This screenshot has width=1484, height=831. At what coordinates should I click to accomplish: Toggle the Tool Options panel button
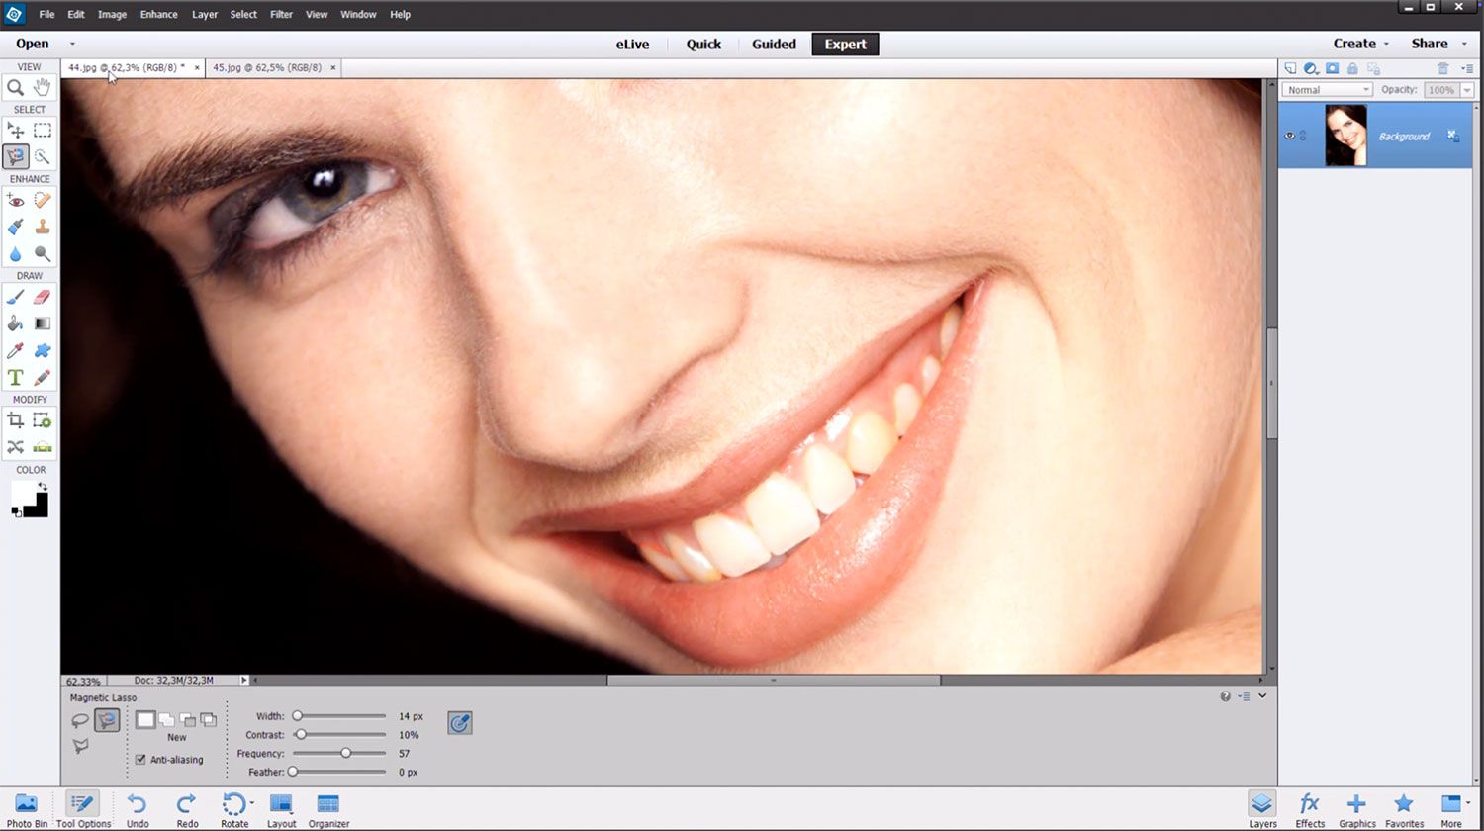(83, 808)
